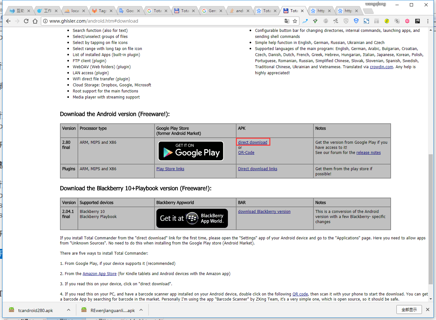Open the grey round globe extension

click(326, 21)
